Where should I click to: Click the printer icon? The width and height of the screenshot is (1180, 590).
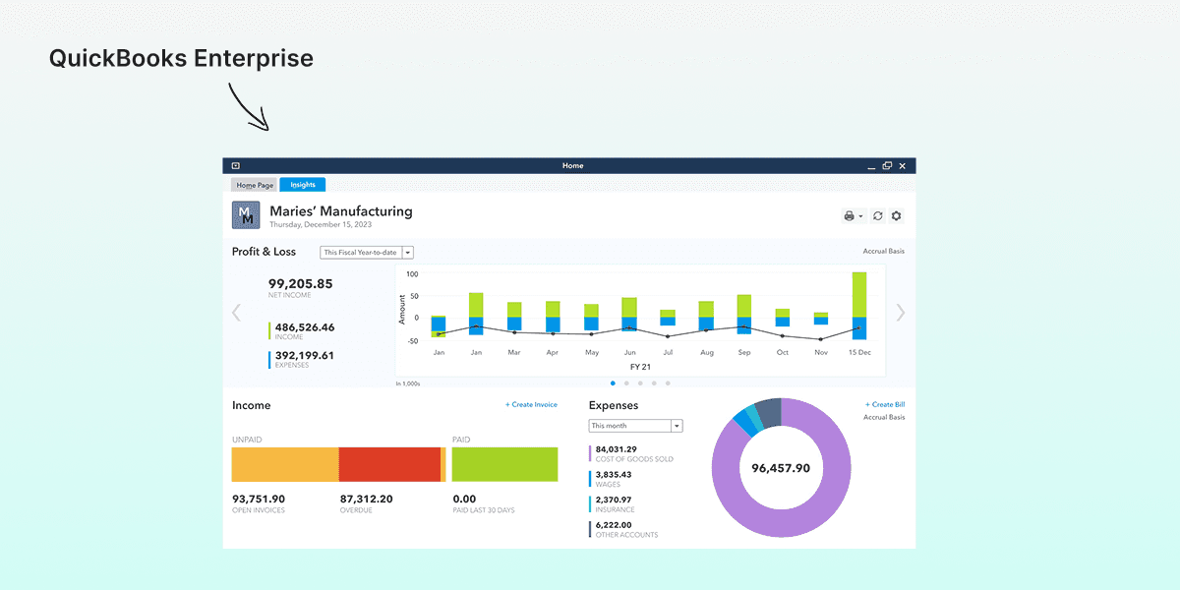(850, 215)
